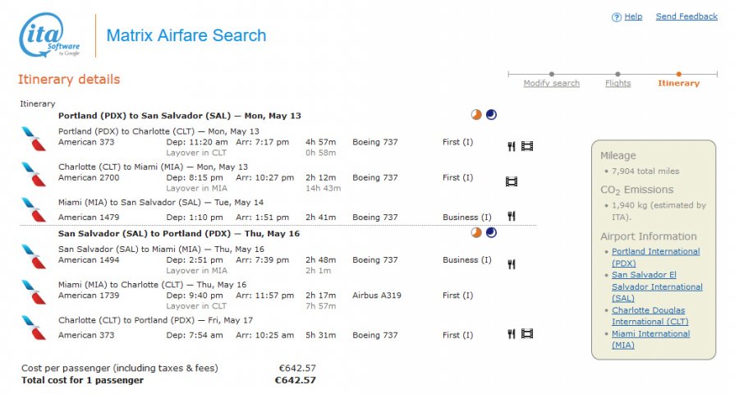The height and width of the screenshot is (394, 739).
Task: Click meal icon for Portland to Charlotte flight
Action: [x=511, y=146]
